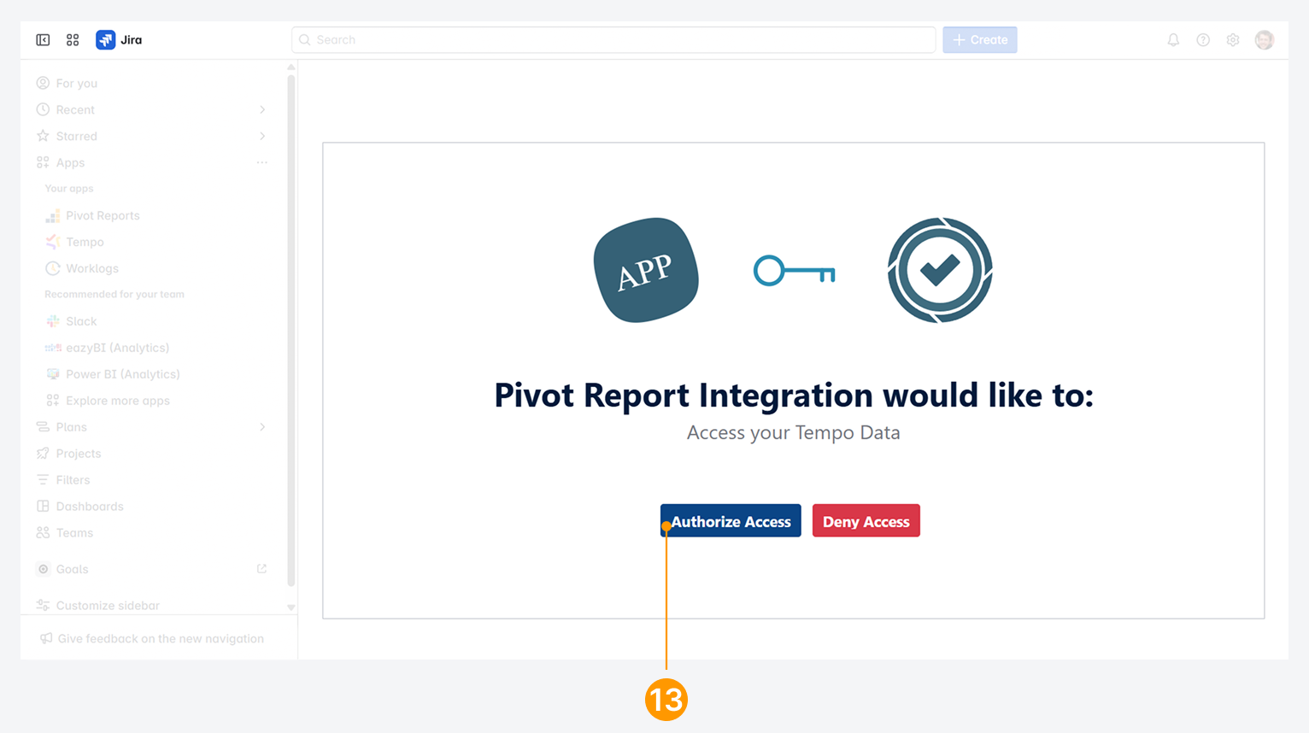The image size is (1309, 733).
Task: Click the Projects rocket icon
Action: [x=43, y=454]
